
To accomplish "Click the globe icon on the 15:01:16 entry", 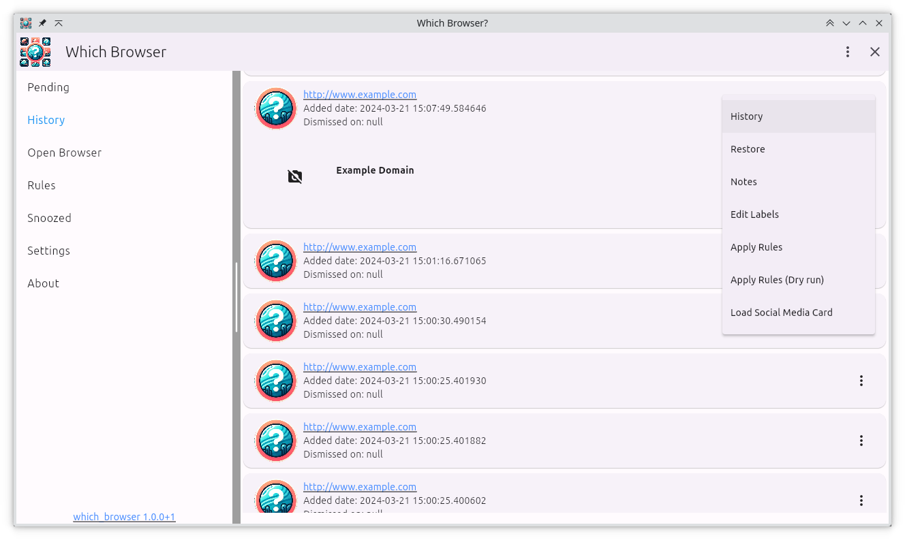I will click(x=275, y=260).
